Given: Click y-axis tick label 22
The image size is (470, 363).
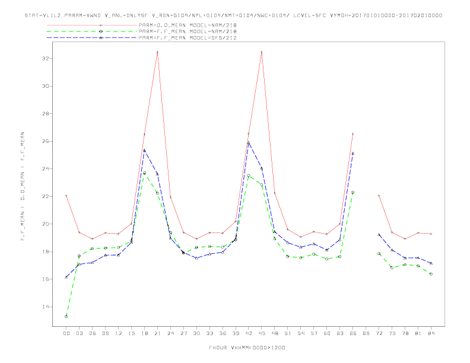Looking at the screenshot, I should point(45,196).
